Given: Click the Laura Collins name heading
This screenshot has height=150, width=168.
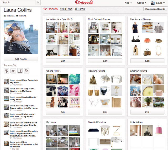Looking at the screenshot, I should [x=18, y=10].
